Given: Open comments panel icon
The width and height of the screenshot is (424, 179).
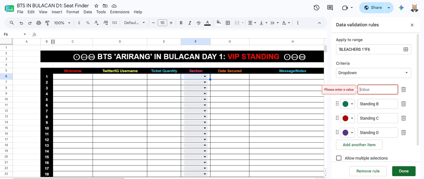Looking at the screenshot, I should point(330,8).
